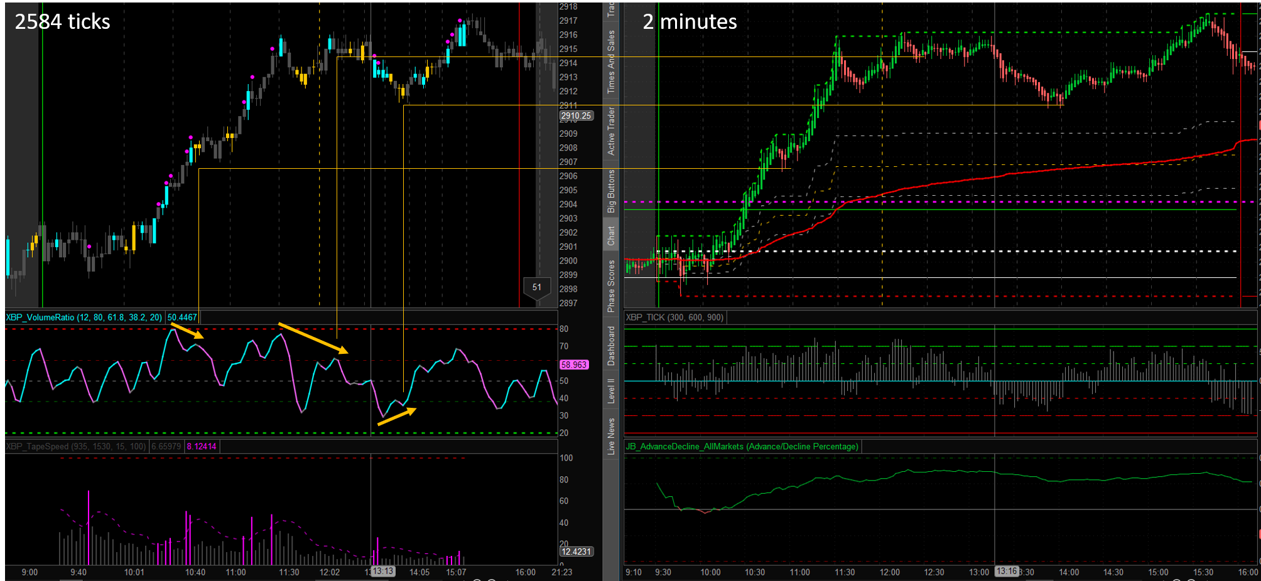Click the XBP_TapeSpeed study label
The width and height of the screenshot is (1261, 581).
point(75,447)
